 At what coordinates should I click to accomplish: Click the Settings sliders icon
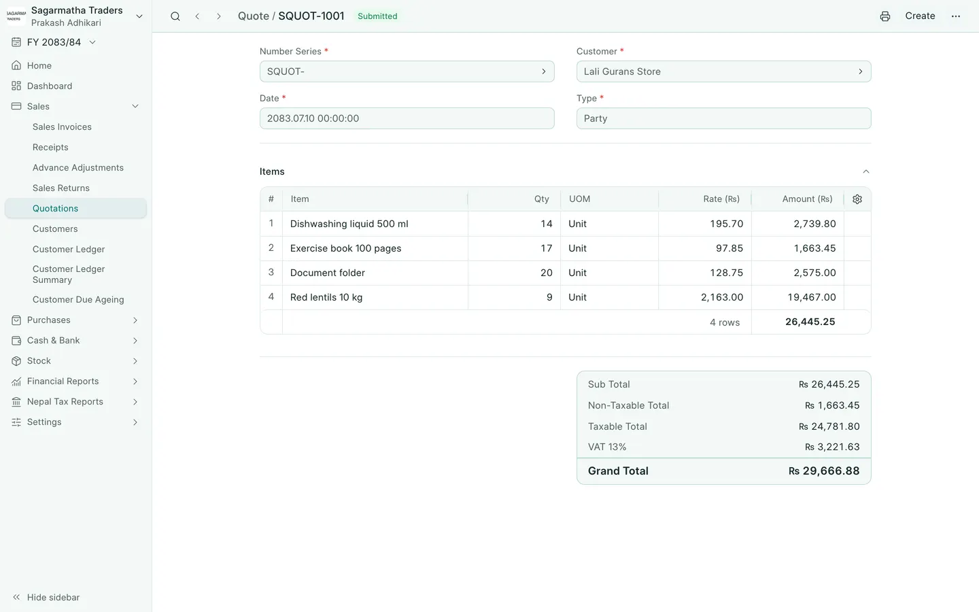pos(16,422)
